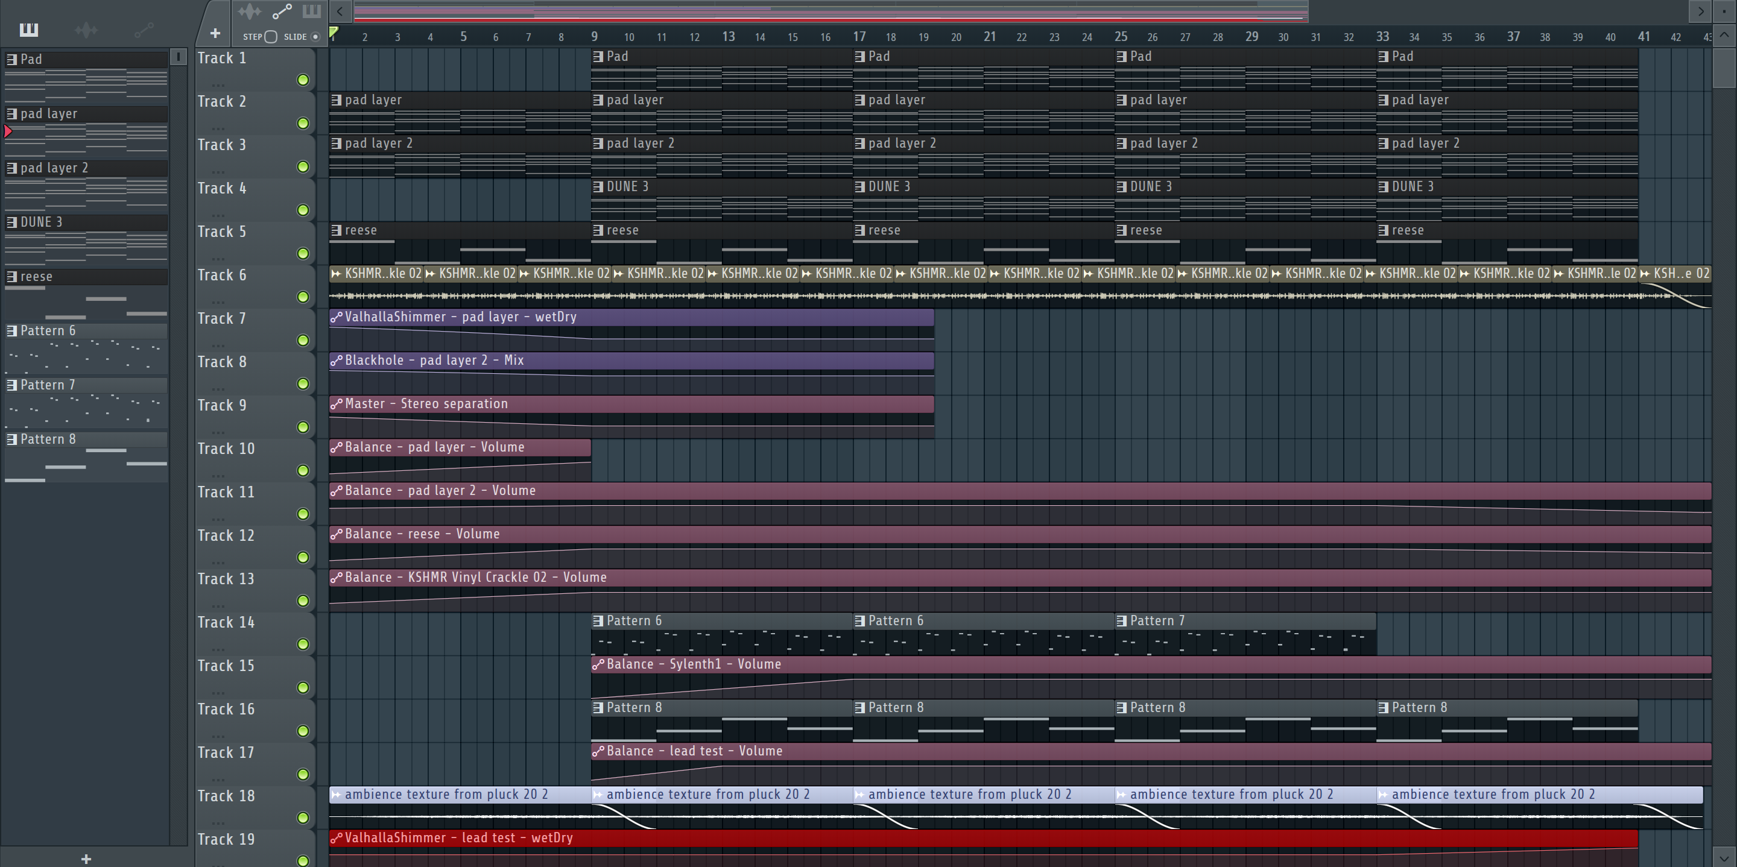Select automation clip focus in playlist toolbar
This screenshot has height=867, width=1737.
click(281, 11)
